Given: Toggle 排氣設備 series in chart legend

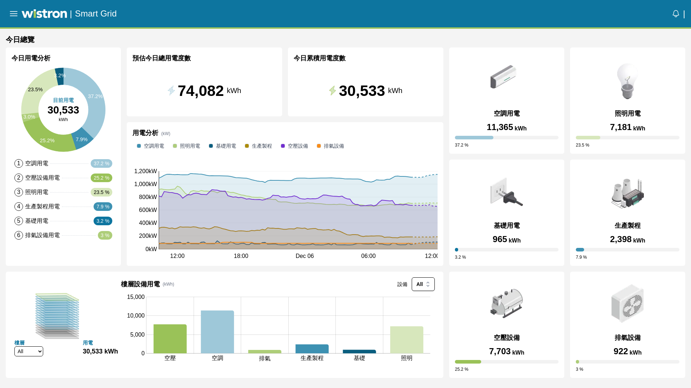Looking at the screenshot, I should coord(330,146).
